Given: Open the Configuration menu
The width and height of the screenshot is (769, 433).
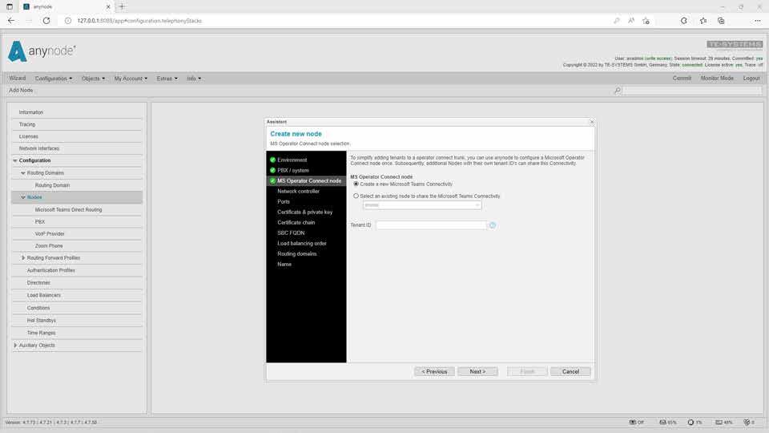Looking at the screenshot, I should 53,79.
